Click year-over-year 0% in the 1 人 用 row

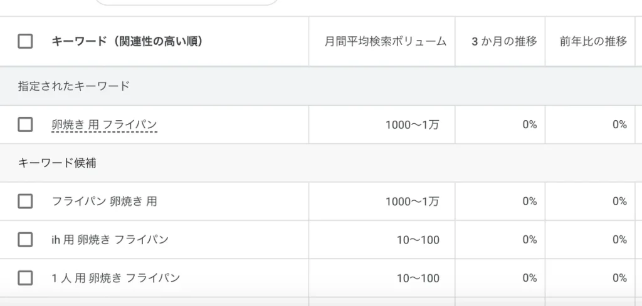pyautogui.click(x=619, y=278)
